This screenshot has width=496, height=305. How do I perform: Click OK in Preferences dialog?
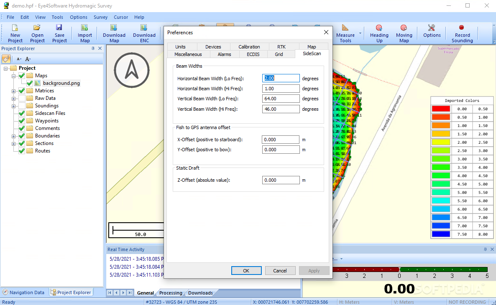pyautogui.click(x=246, y=271)
